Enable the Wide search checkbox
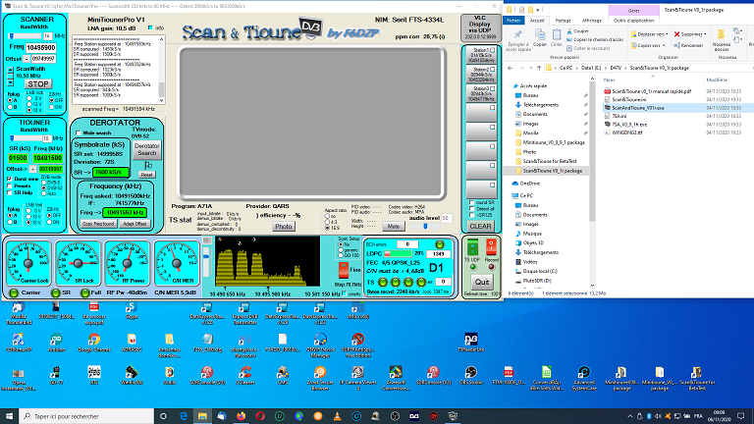Screen dimensions: 754x424 (79, 133)
